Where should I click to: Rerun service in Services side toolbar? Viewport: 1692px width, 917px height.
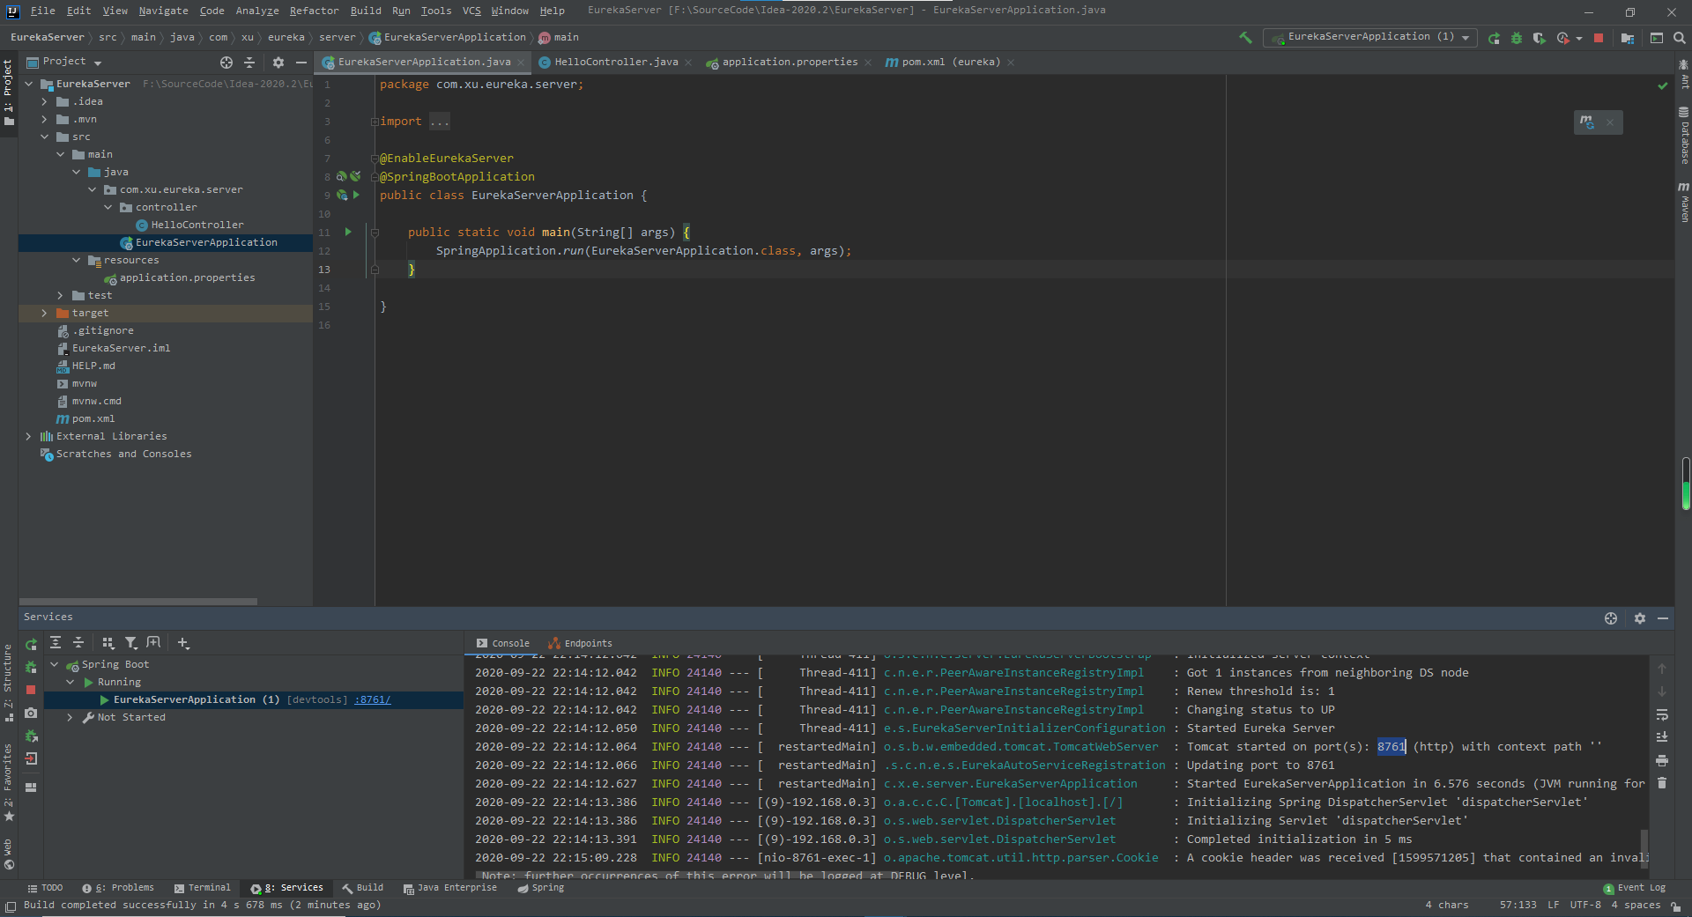31,644
